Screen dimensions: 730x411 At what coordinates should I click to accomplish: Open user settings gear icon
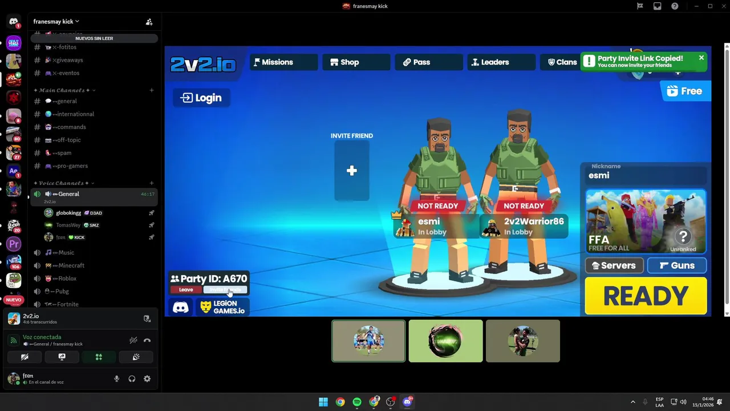click(147, 378)
